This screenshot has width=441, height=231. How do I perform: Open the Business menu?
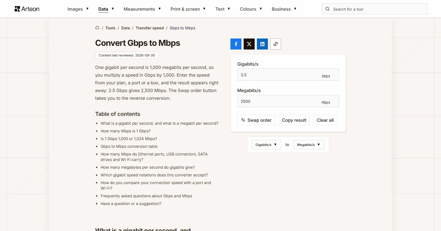coord(284,9)
